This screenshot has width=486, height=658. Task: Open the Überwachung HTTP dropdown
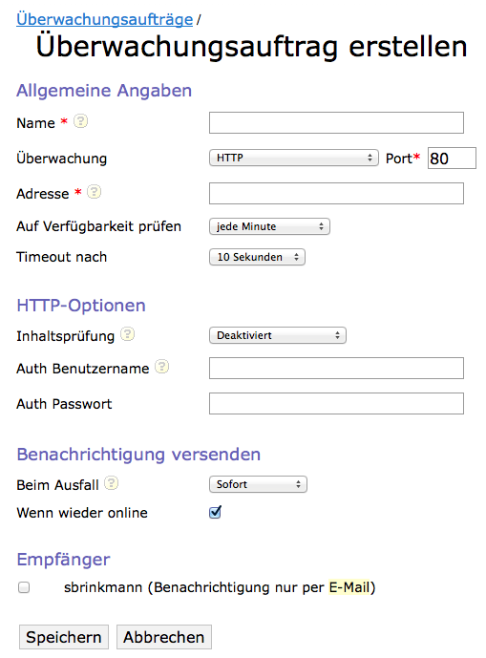click(x=294, y=158)
